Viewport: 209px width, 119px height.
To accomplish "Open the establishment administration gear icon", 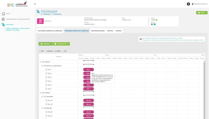I will [3, 19].
